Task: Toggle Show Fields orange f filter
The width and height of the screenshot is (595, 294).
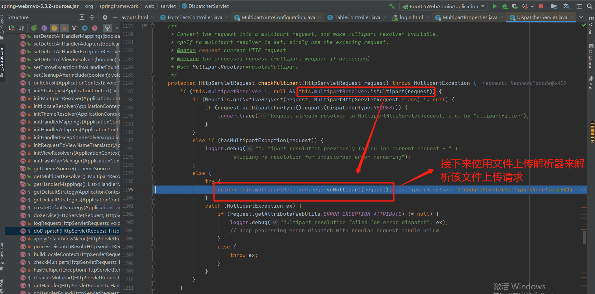Action: [x=54, y=28]
